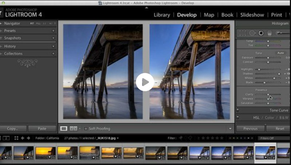This screenshot has width=291, height=165.
Task: Expand the Collections panel
Action: [x=1, y=54]
